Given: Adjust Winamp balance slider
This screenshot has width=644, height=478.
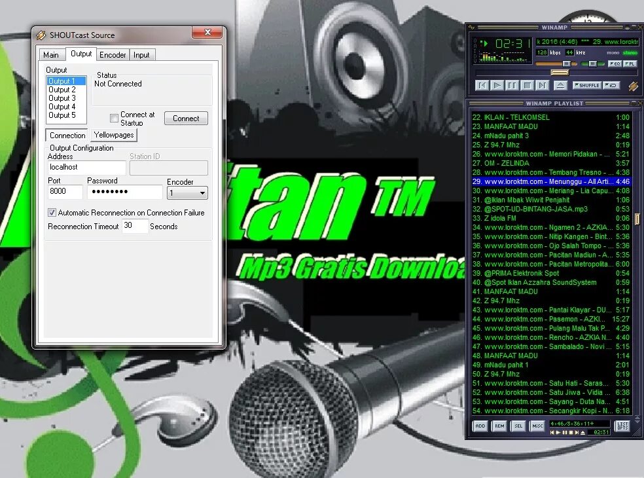Looking at the screenshot, I should [593, 64].
